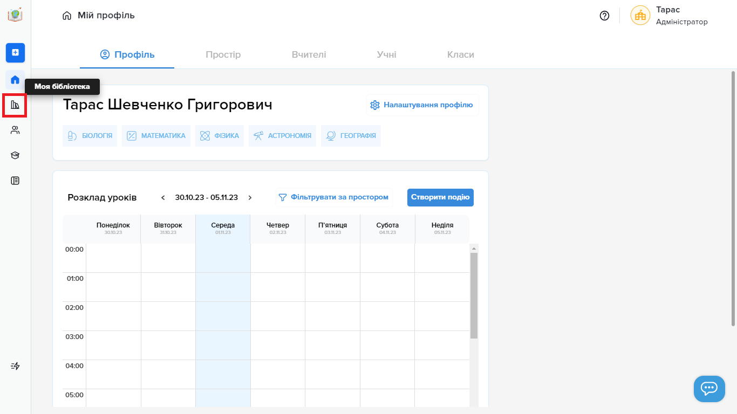
Task: Click the schedule scrollbar up arrow
Action: click(474, 249)
